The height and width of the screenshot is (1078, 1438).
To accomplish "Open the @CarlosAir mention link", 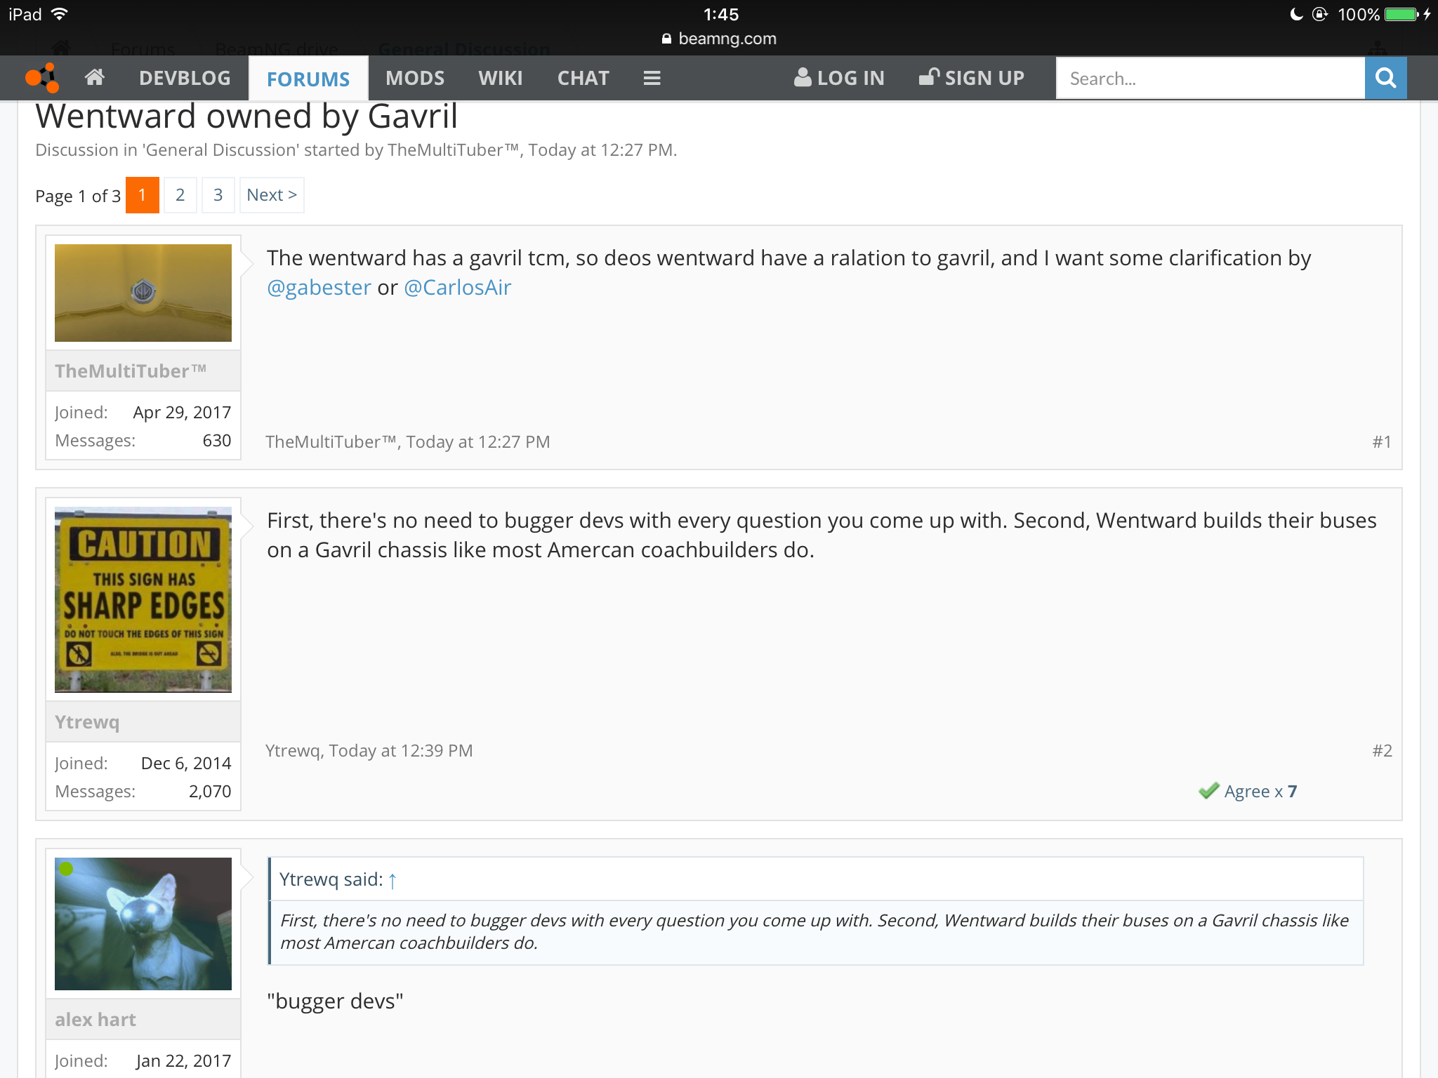I will pos(458,288).
